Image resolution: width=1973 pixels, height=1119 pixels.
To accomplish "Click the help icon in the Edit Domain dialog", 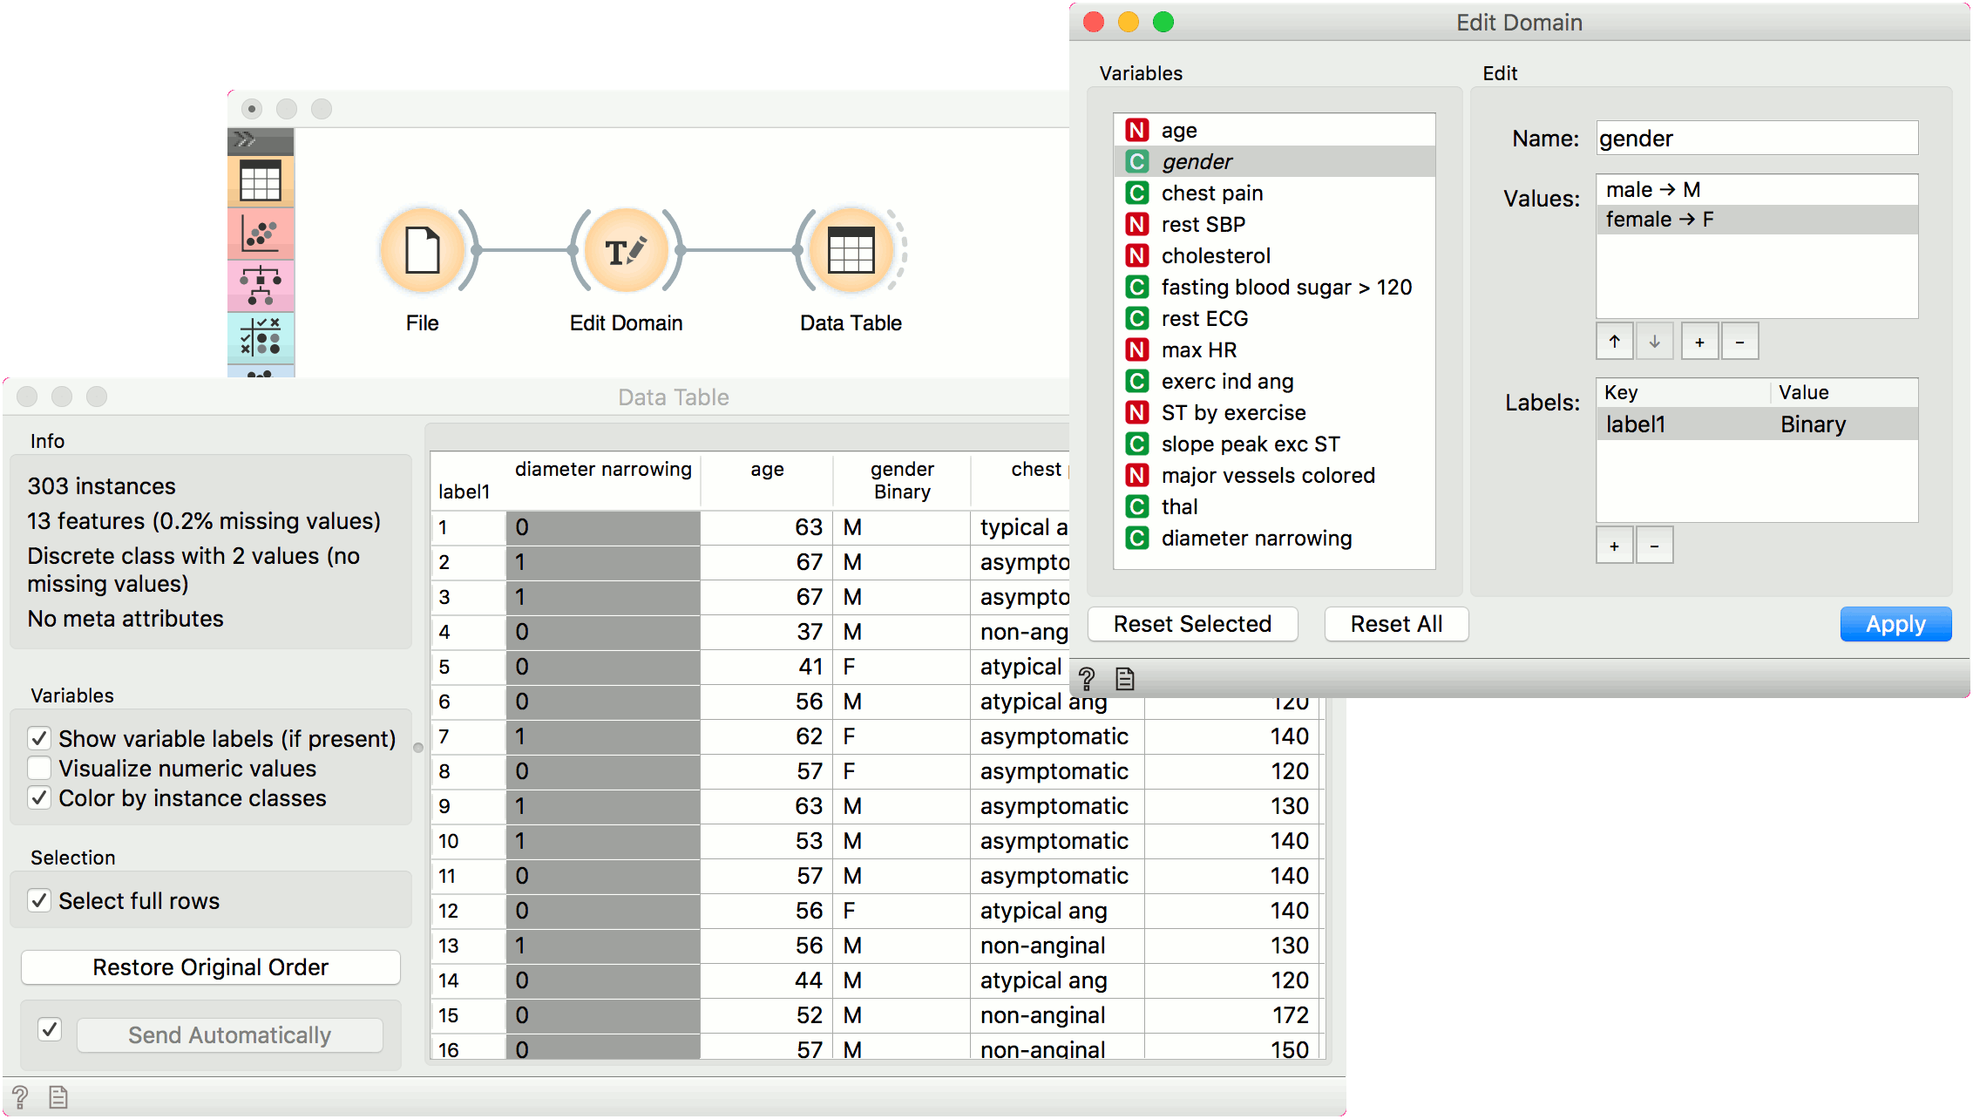I will click(x=1086, y=677).
